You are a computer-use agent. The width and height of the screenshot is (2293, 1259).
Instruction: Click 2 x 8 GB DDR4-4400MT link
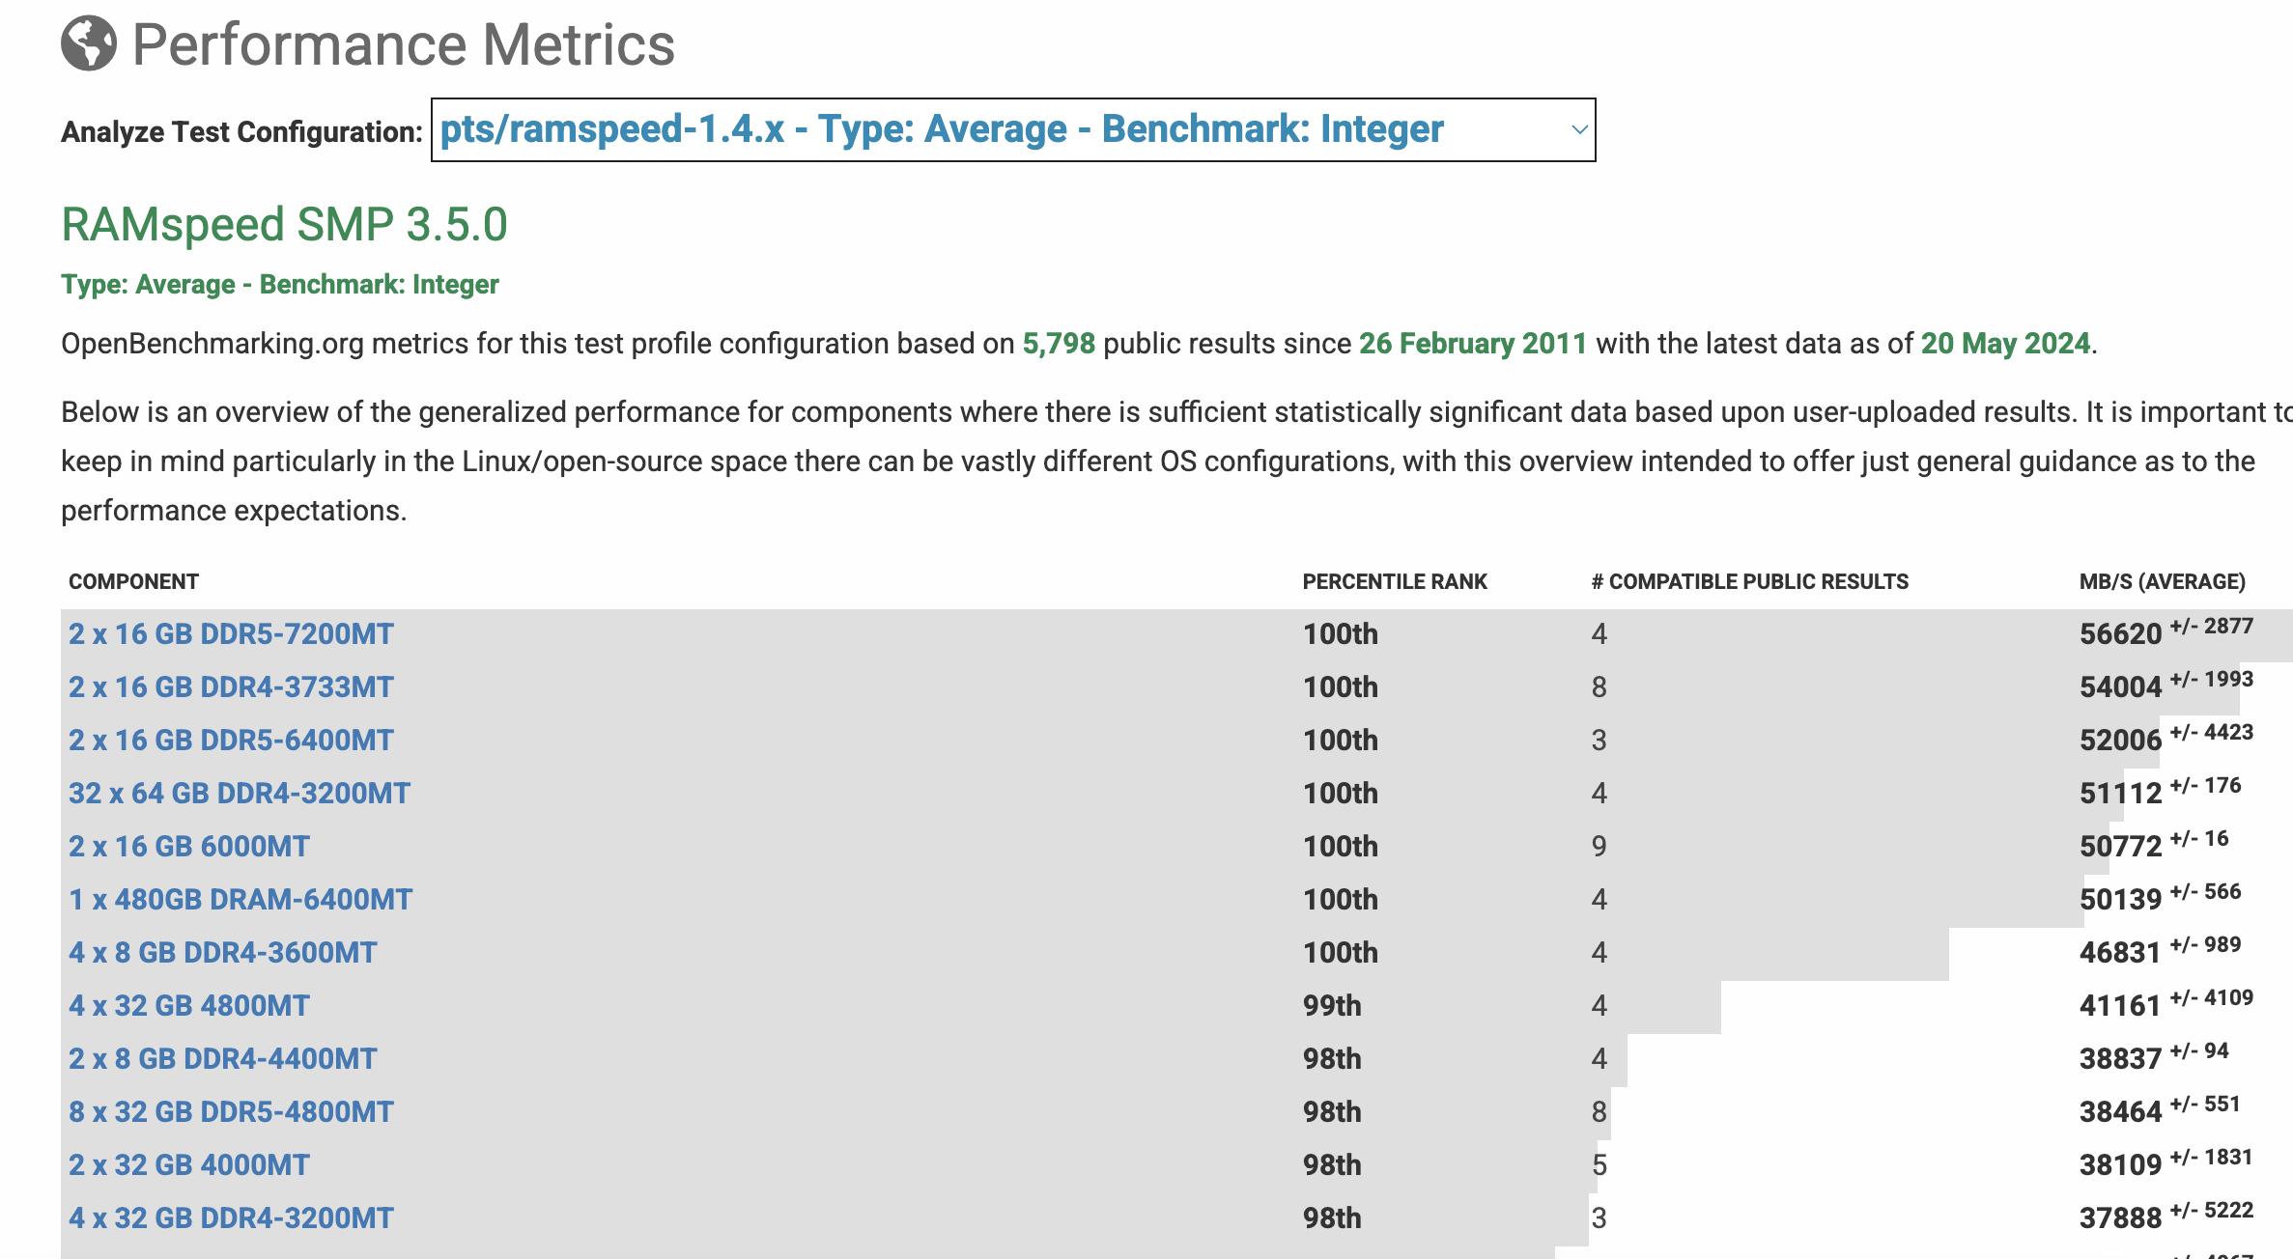222,1059
